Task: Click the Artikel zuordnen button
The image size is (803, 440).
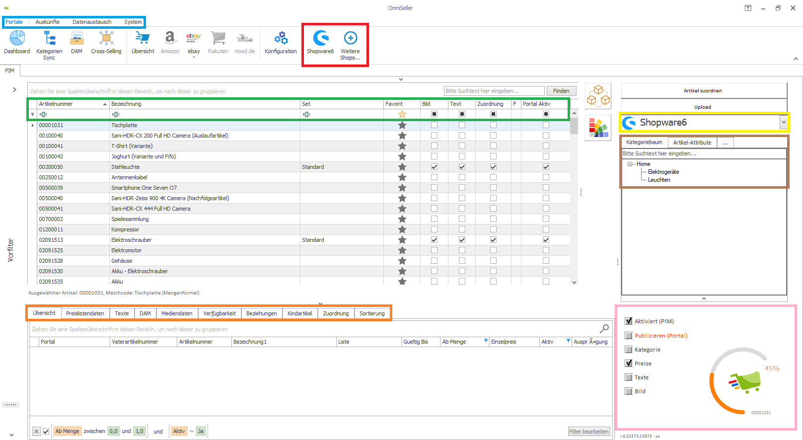Action: [703, 91]
